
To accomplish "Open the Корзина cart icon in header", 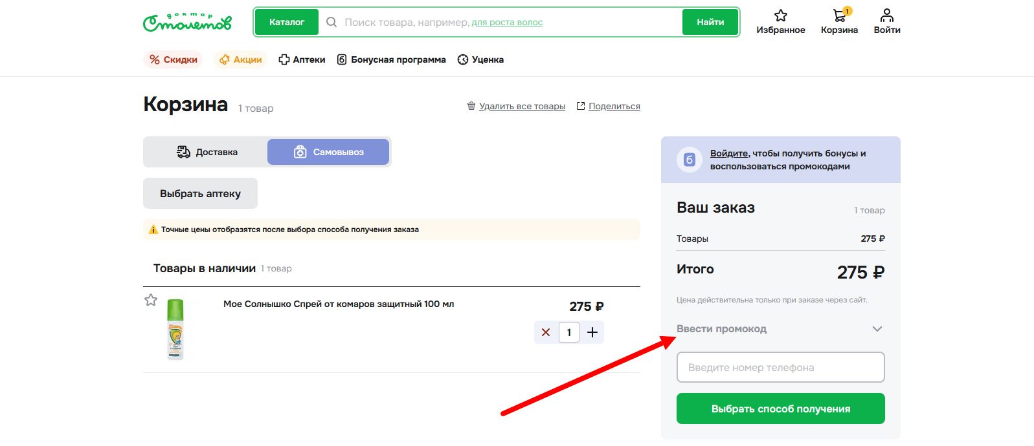I will [839, 16].
